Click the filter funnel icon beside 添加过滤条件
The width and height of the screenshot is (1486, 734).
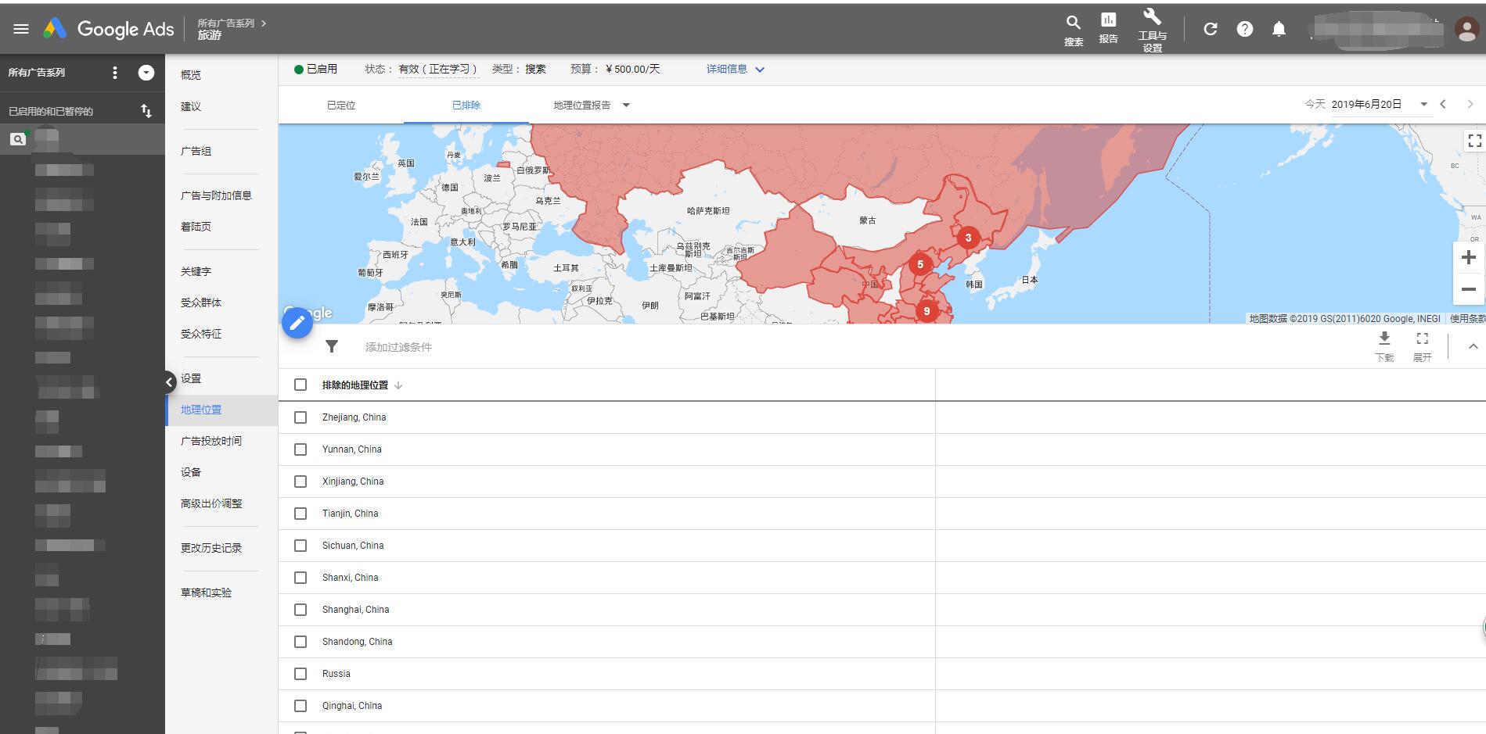(x=332, y=346)
